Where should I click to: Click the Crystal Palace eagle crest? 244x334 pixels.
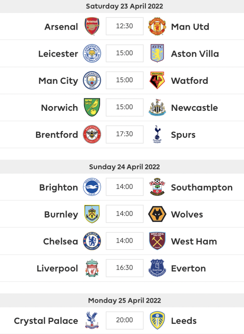click(92, 320)
